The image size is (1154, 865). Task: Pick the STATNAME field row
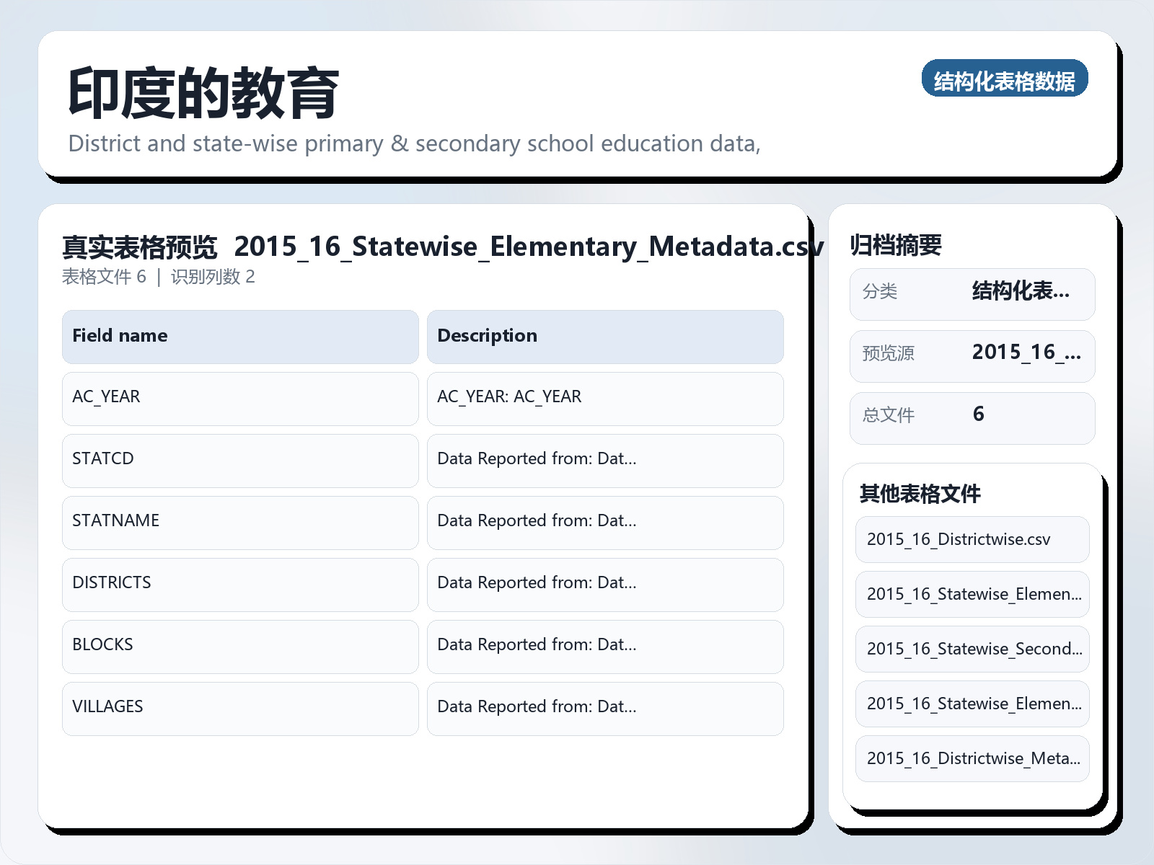(x=240, y=523)
